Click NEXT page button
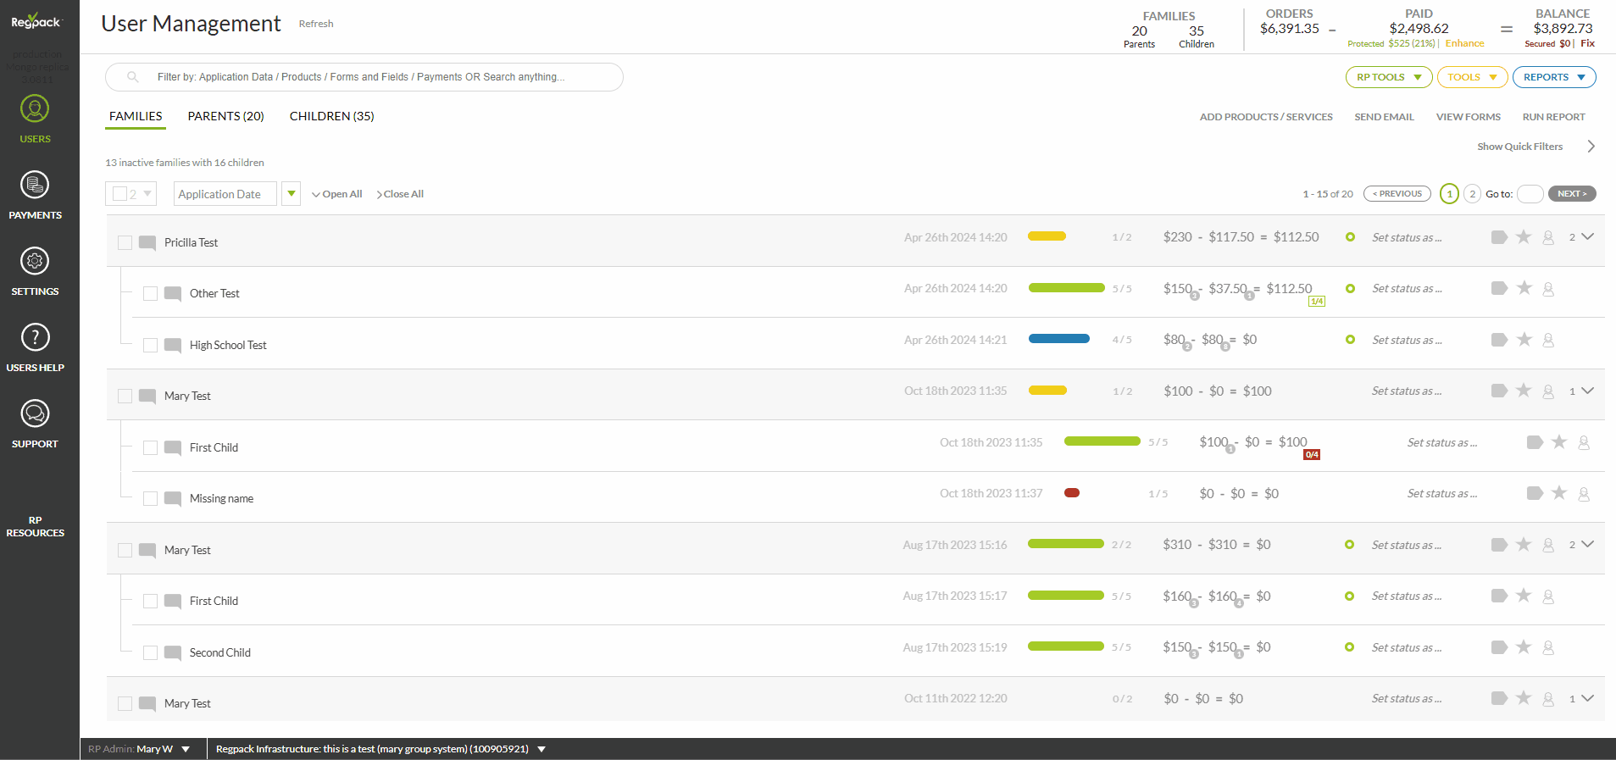This screenshot has height=760, width=1616. click(x=1572, y=194)
